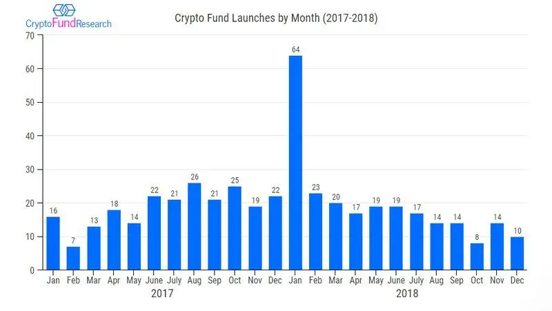The image size is (552, 311).
Task: Select the January 2017 bar labeled 16
Action: [53, 243]
